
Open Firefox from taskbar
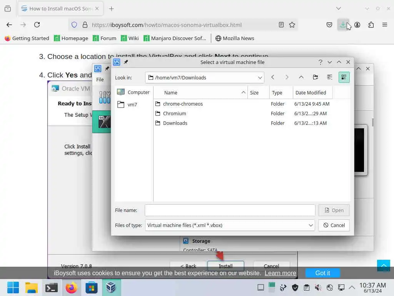(71, 288)
